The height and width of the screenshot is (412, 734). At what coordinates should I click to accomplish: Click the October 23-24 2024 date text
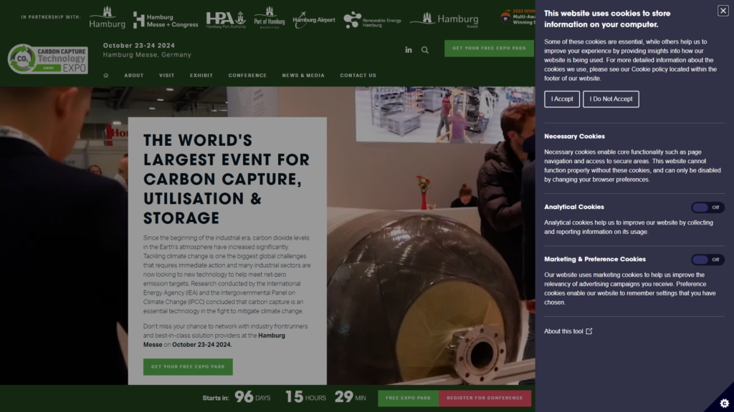(139, 45)
